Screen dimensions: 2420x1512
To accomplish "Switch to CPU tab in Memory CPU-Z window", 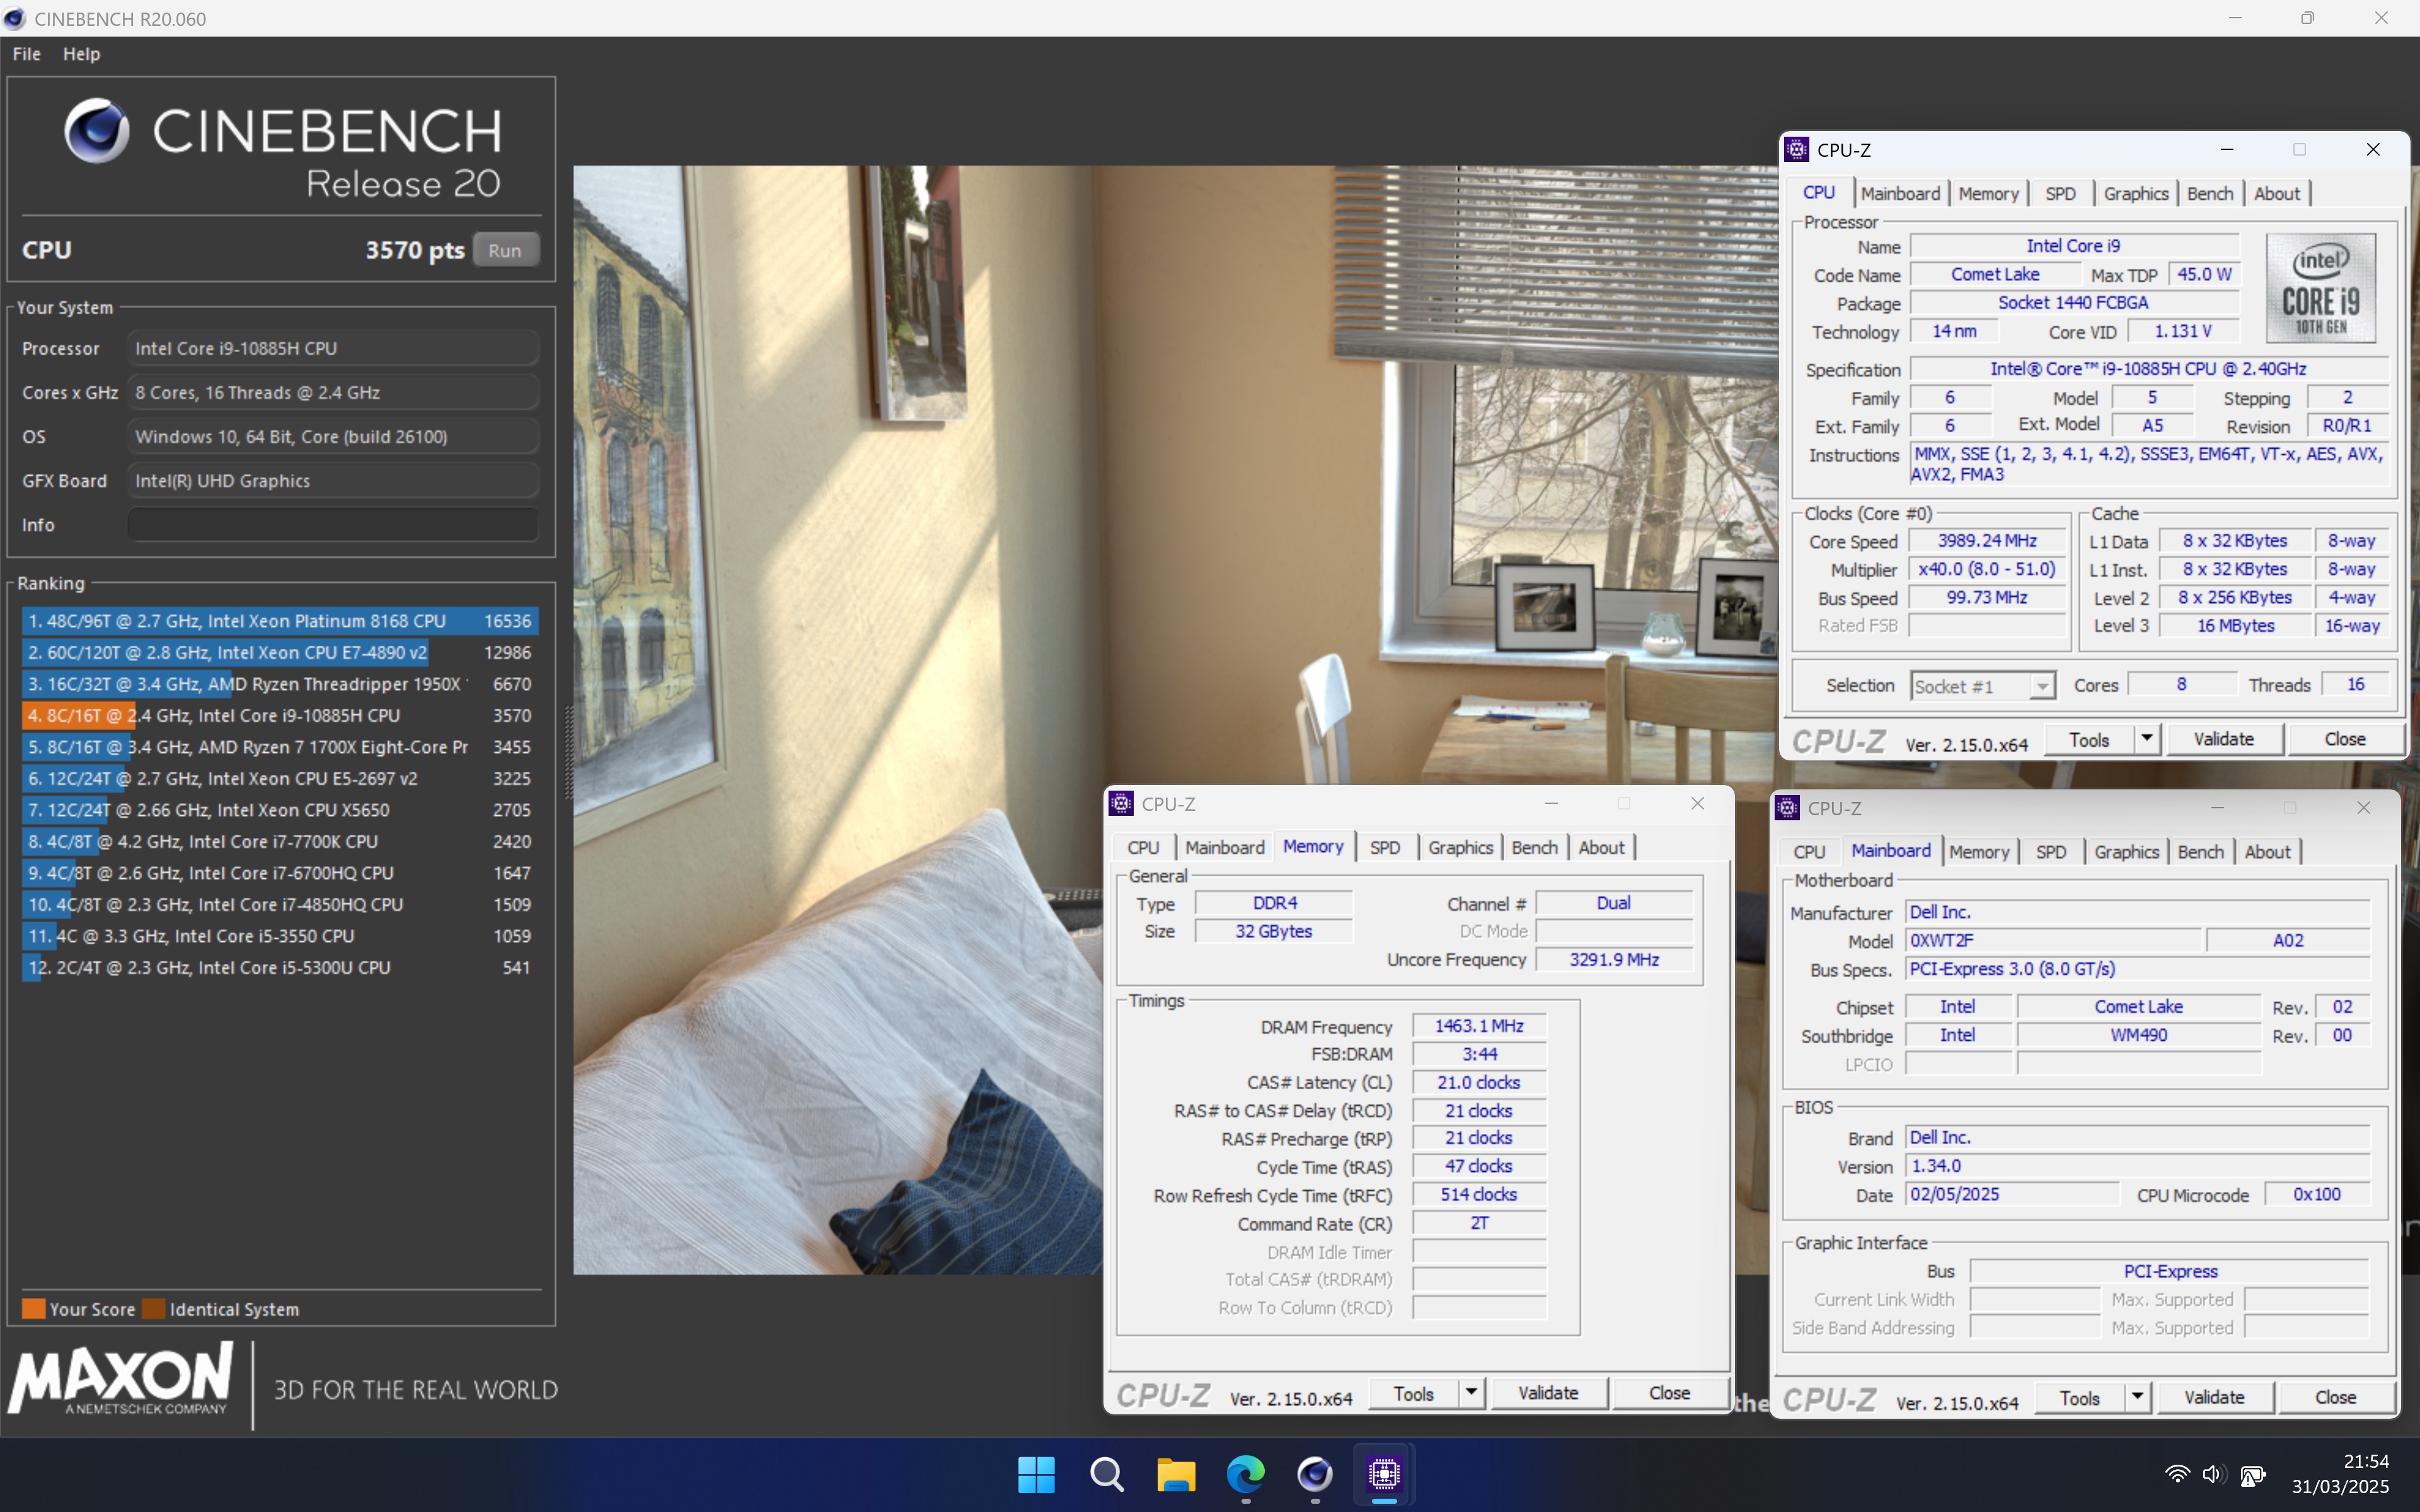I will 1143,848.
